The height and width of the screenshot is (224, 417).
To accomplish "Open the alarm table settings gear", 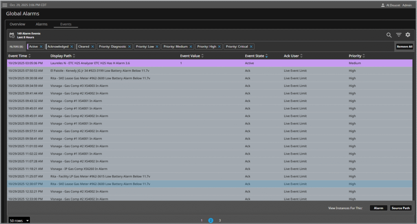I will (x=408, y=35).
